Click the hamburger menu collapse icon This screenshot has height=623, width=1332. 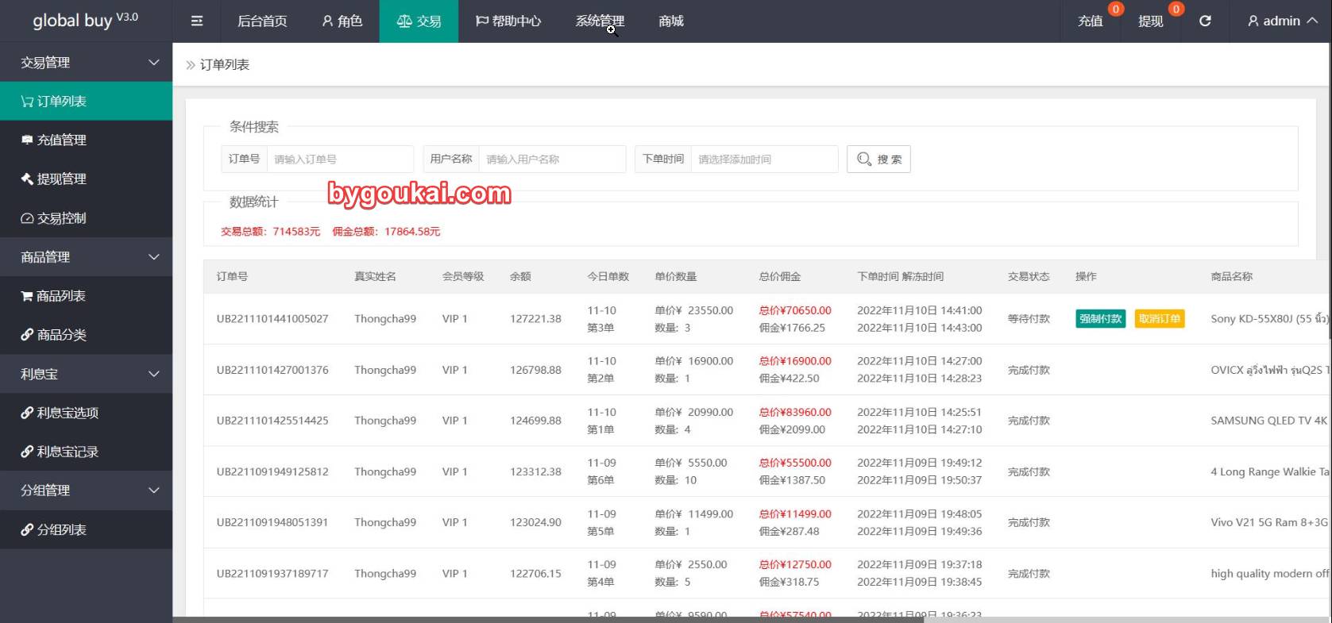click(x=197, y=21)
